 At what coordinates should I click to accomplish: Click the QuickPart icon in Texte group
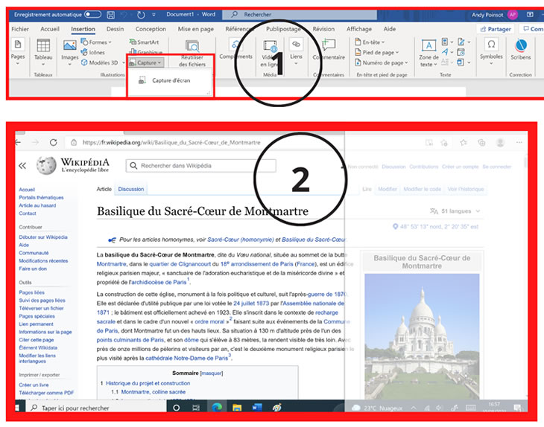coord(445,42)
